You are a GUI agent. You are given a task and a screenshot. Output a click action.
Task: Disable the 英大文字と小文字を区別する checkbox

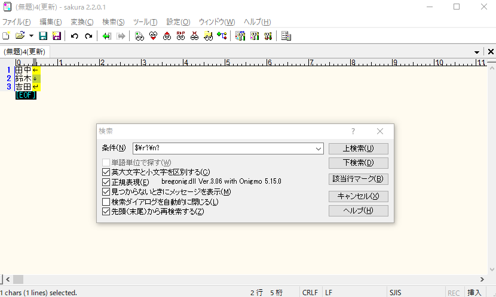click(x=106, y=172)
